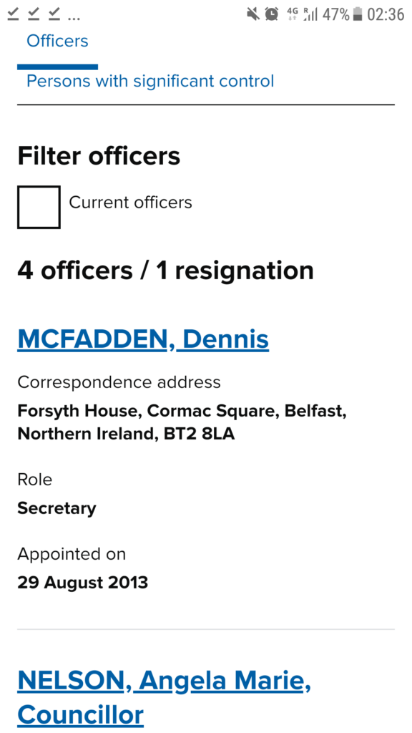Enable the Current officers filter checkbox
This screenshot has height=733, width=412.
coord(39,206)
